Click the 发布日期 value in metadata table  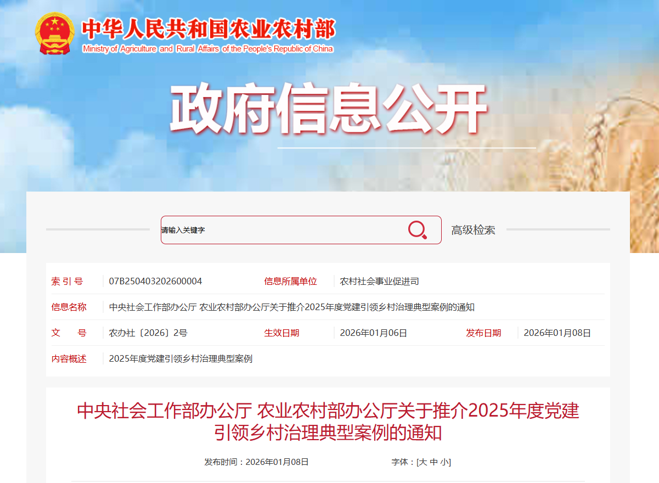tap(557, 333)
